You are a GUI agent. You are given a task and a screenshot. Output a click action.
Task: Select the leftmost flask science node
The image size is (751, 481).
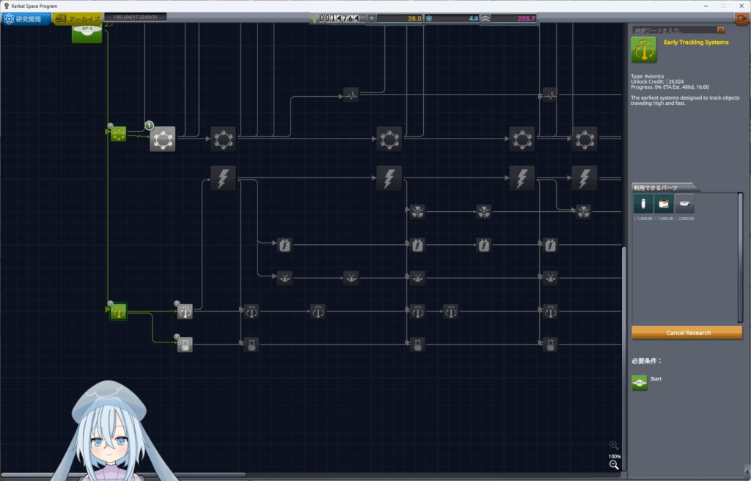pyautogui.click(x=185, y=345)
